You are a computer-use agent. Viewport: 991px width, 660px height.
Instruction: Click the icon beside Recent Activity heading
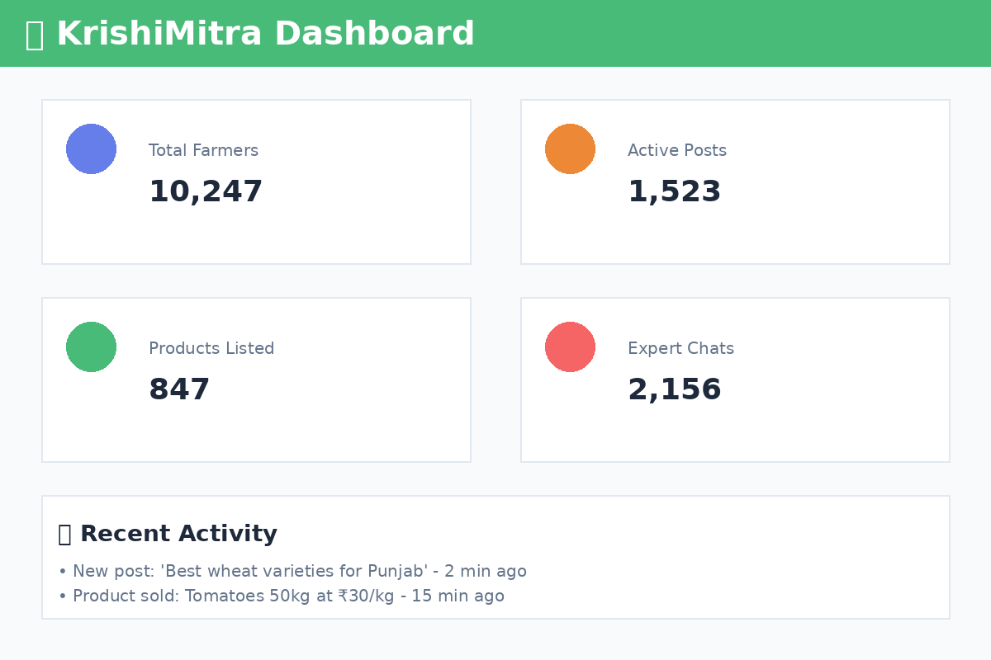pos(64,535)
